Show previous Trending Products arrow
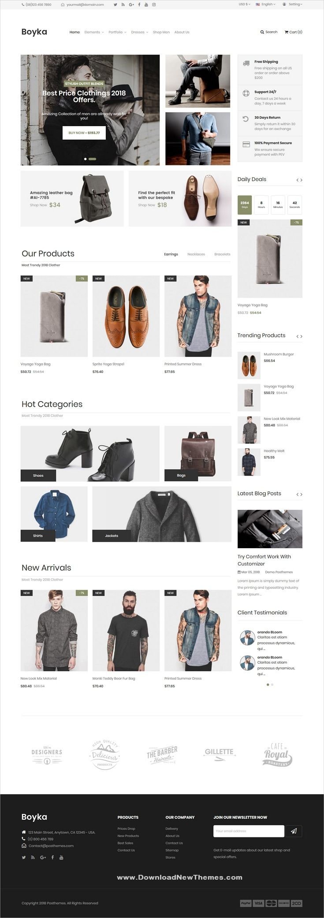The image size is (324, 918). [298, 336]
